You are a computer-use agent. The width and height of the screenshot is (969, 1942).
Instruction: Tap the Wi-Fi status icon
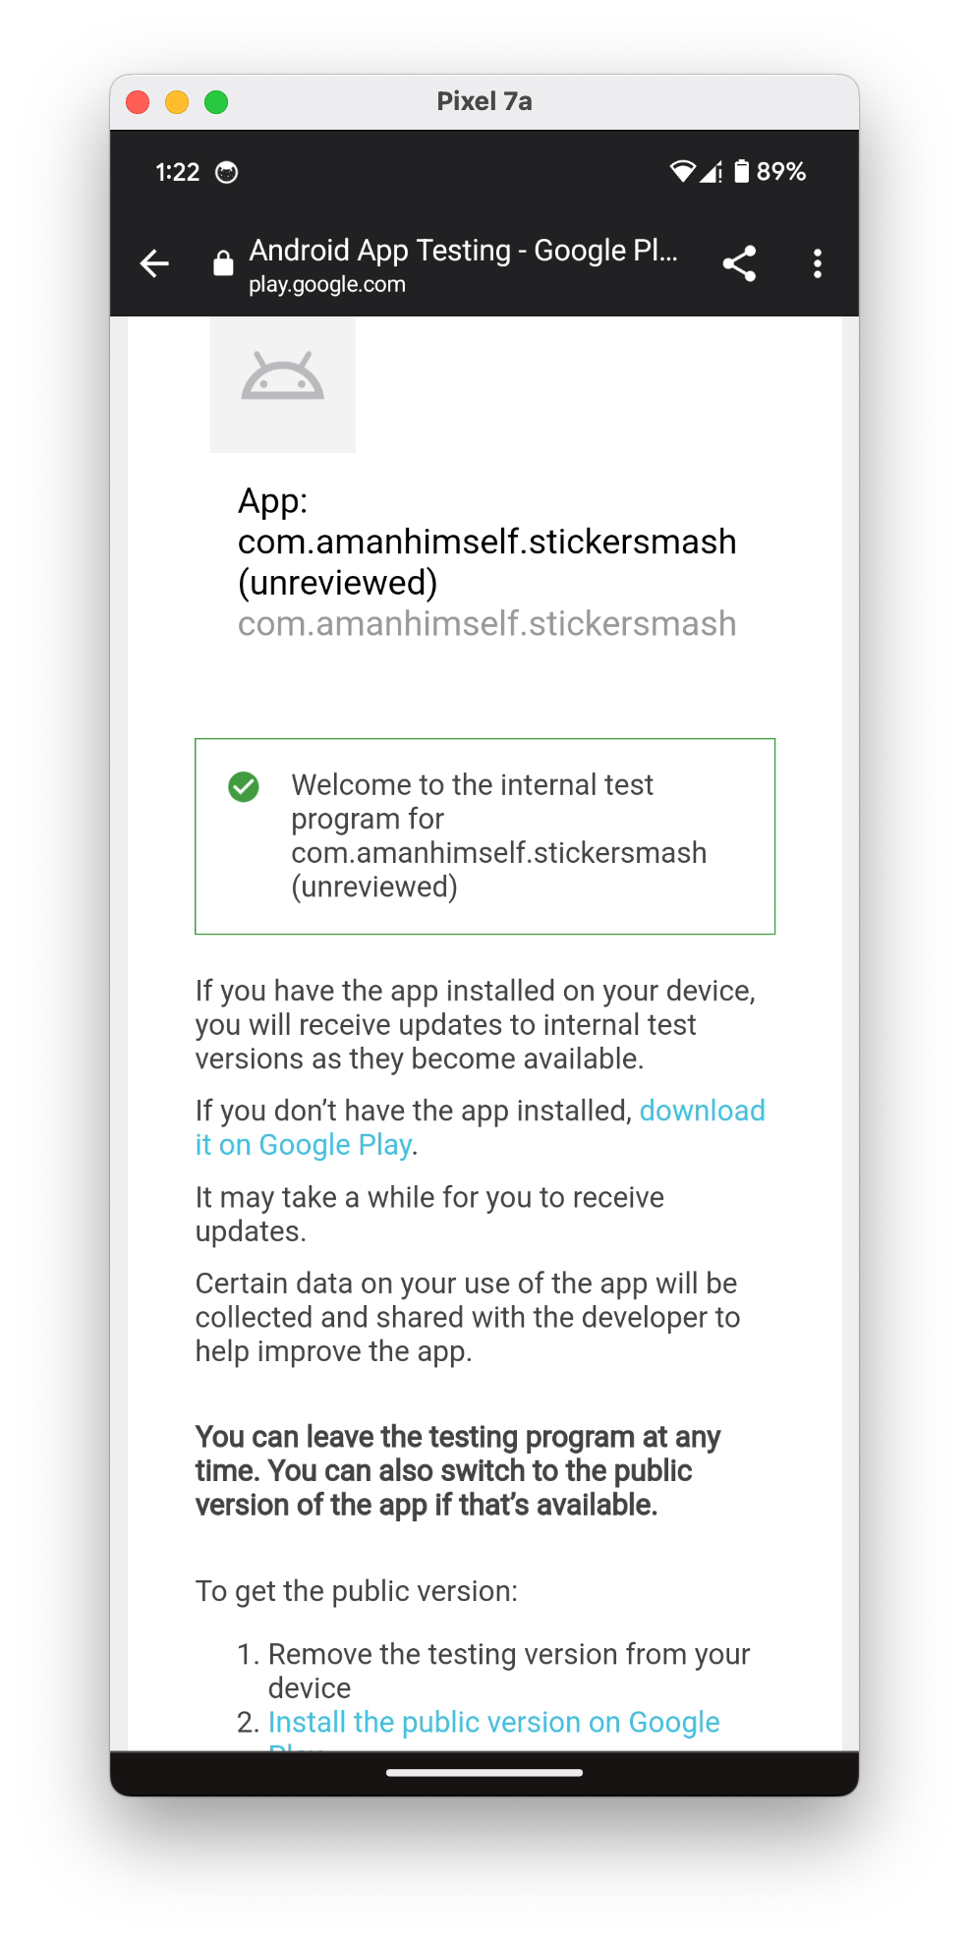[x=681, y=172]
